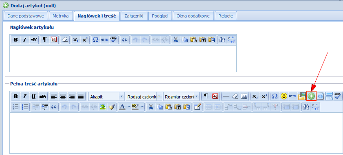
Task: Toggle strikethrough in Pełna treść editor
Action: tap(43, 96)
